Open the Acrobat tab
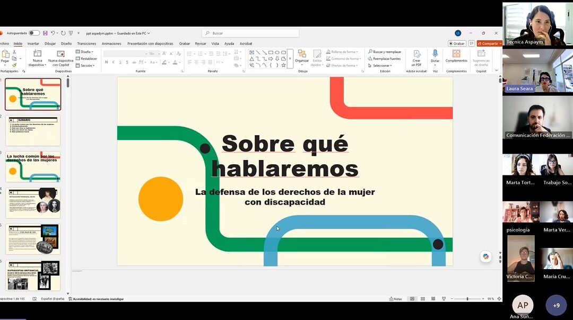573x320 pixels. click(x=246, y=43)
